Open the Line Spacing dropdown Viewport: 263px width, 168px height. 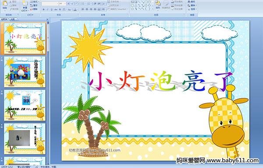[x=104, y=3]
